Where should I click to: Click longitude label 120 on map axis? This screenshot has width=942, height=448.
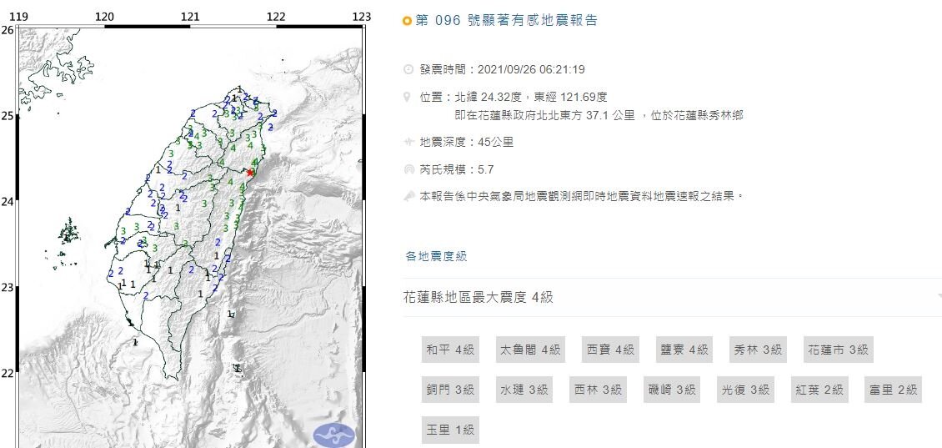[x=105, y=17]
